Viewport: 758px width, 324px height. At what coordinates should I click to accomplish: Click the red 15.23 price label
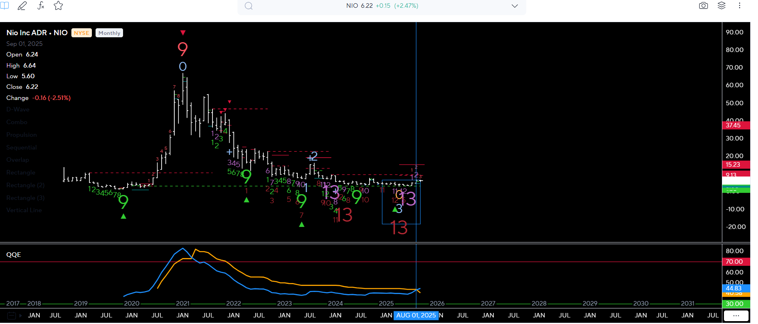point(736,165)
